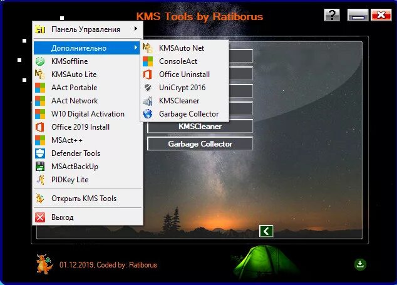Click the Garbage Collector globe icon
This screenshot has width=397, height=285.
coord(148,114)
